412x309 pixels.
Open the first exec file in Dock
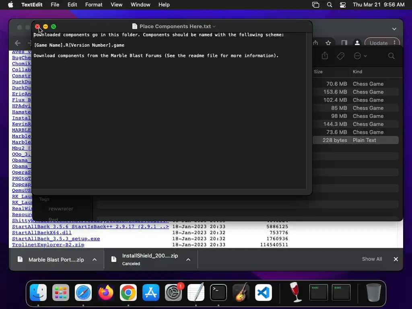pos(319,292)
